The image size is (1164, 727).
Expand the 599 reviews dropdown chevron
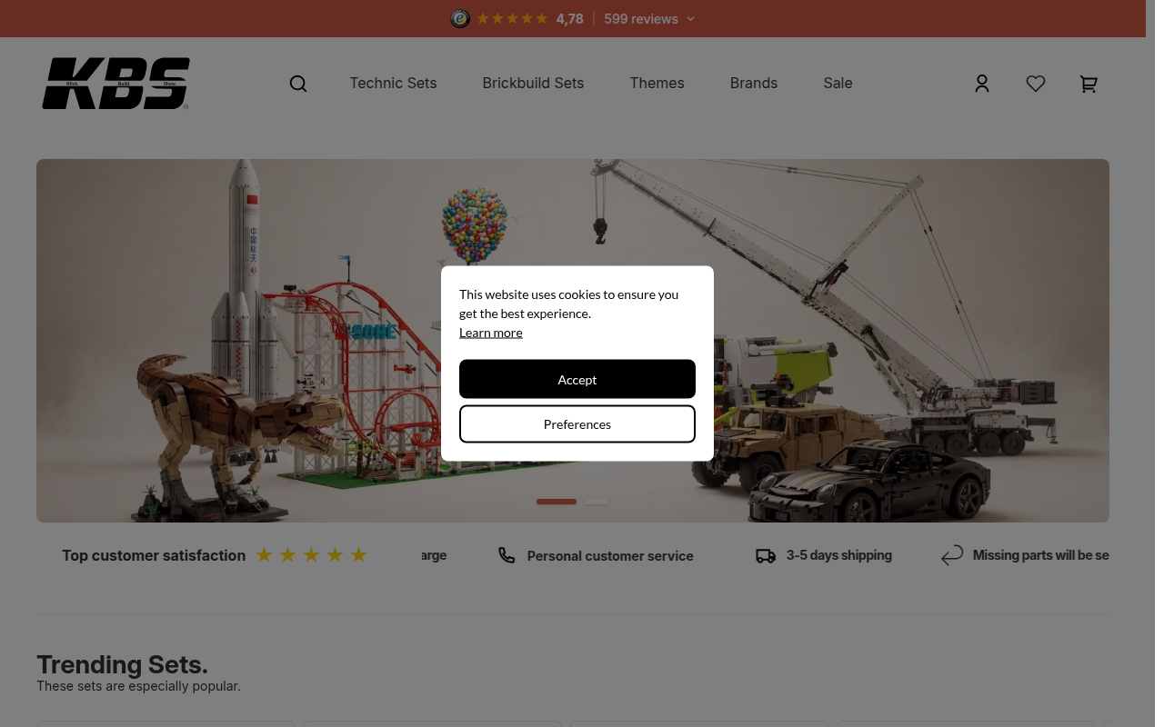click(690, 19)
